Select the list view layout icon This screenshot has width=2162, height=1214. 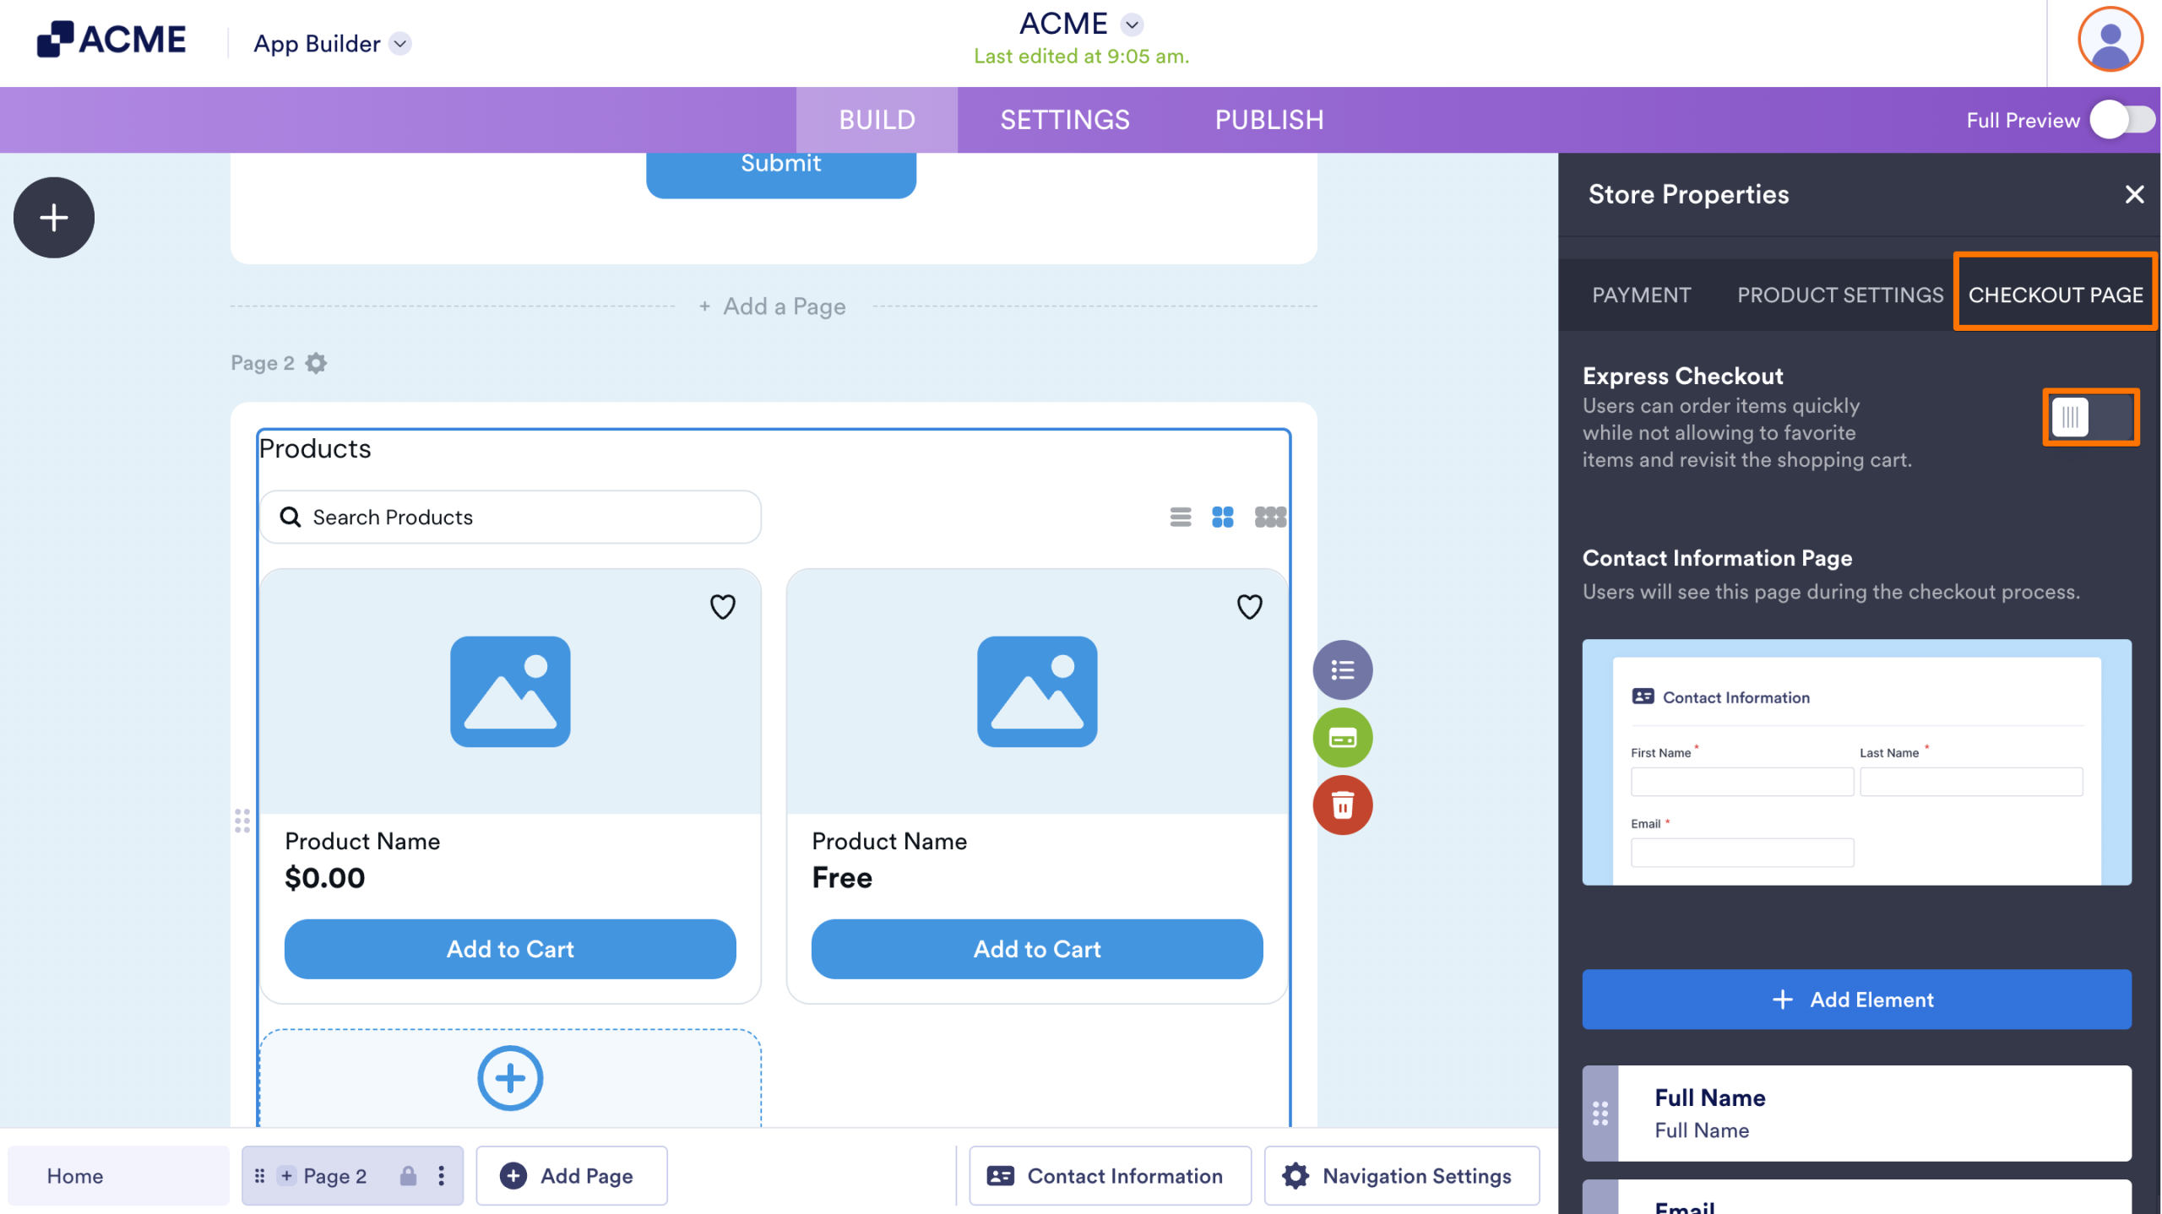click(x=1180, y=517)
